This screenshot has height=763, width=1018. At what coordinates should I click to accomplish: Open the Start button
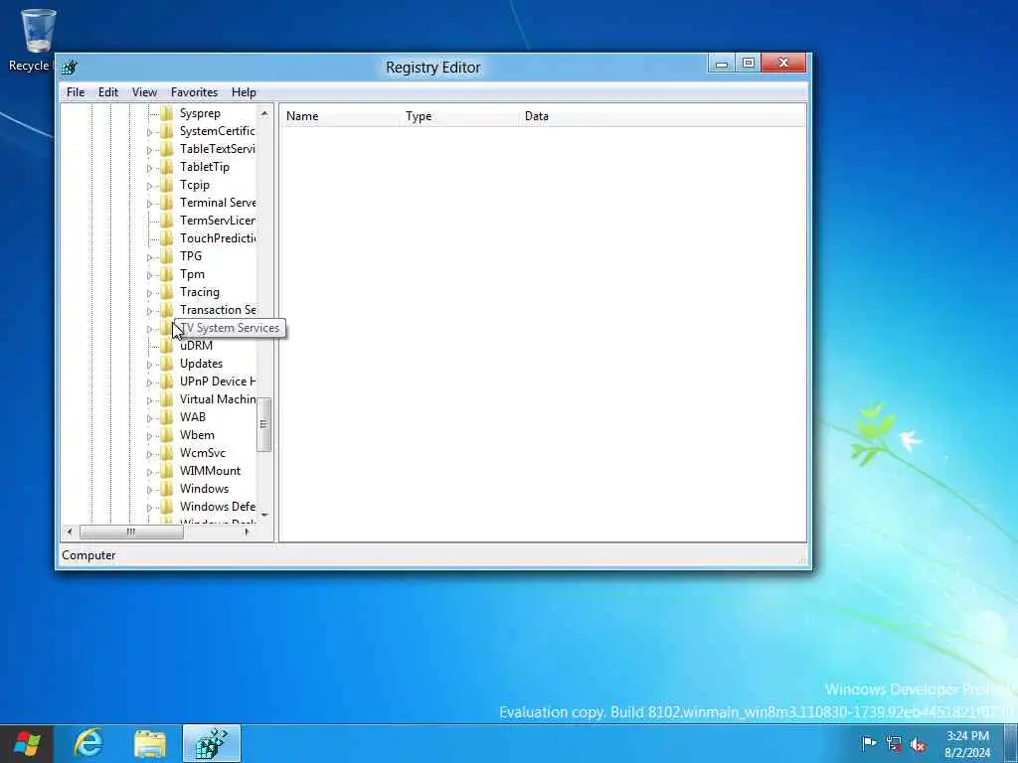pyautogui.click(x=26, y=743)
